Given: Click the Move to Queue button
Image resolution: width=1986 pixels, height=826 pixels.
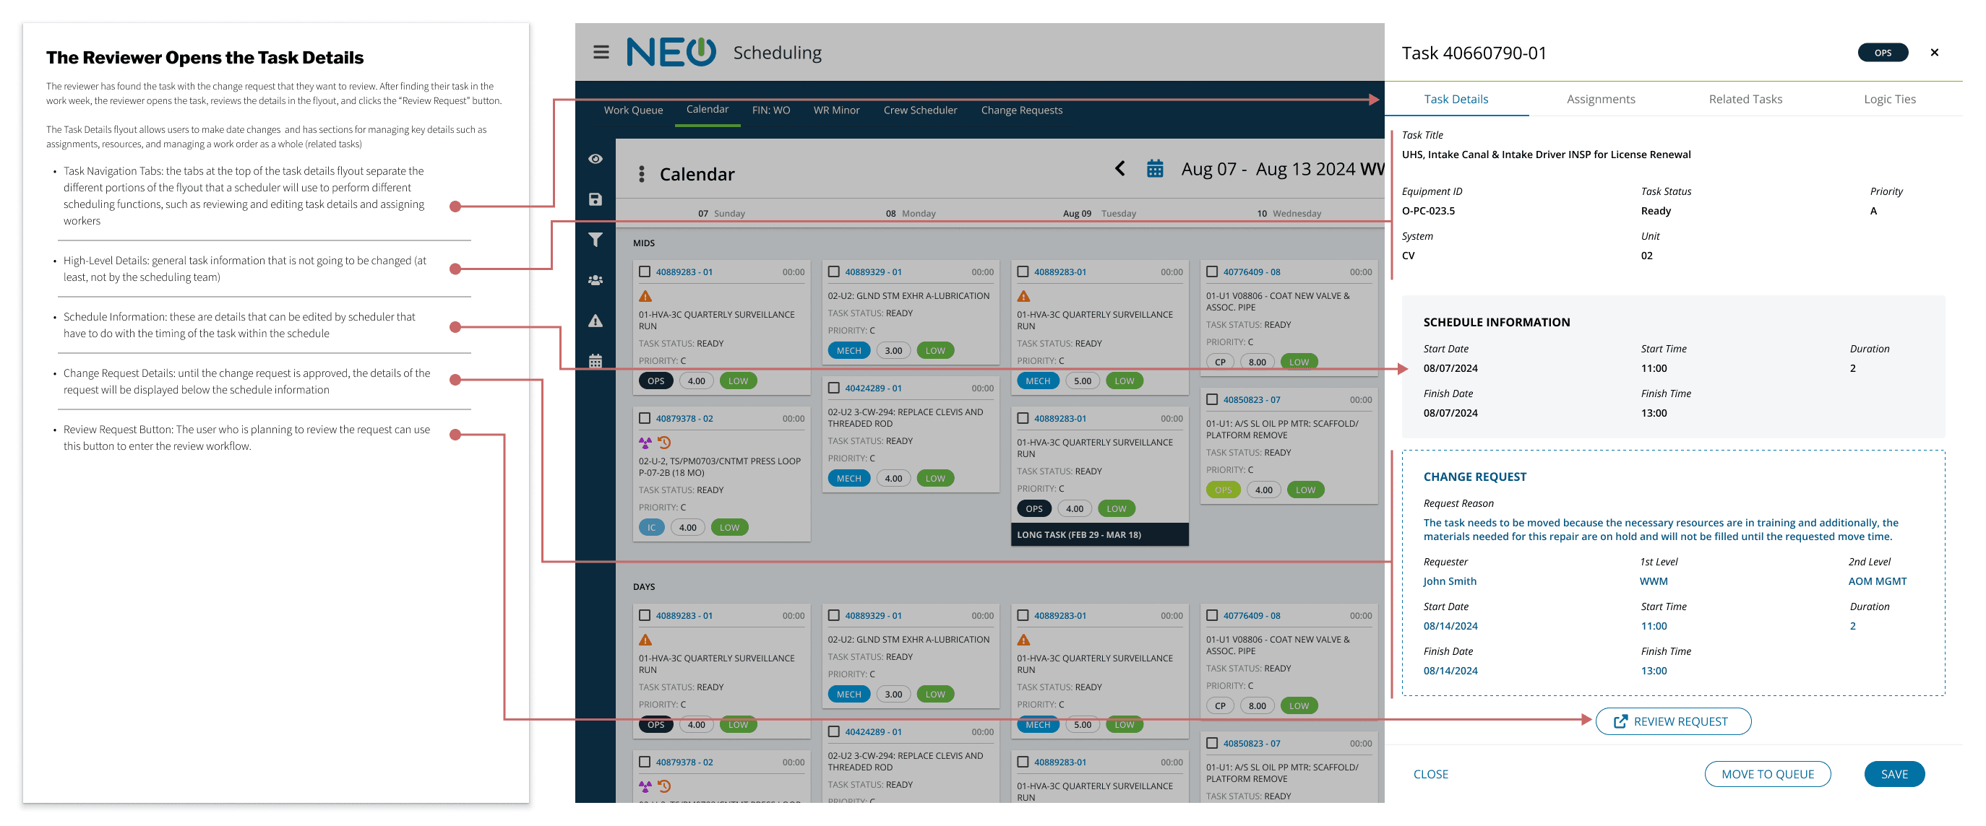Looking at the screenshot, I should point(1766,773).
